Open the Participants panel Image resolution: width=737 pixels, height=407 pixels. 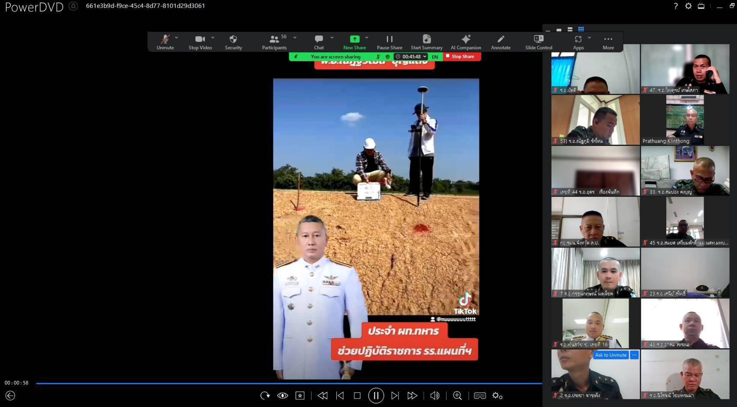point(274,42)
